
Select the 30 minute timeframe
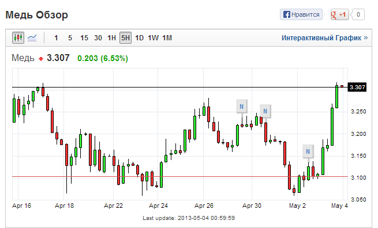(x=98, y=38)
